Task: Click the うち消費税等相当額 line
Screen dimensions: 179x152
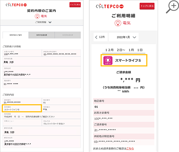Action: 123,87
